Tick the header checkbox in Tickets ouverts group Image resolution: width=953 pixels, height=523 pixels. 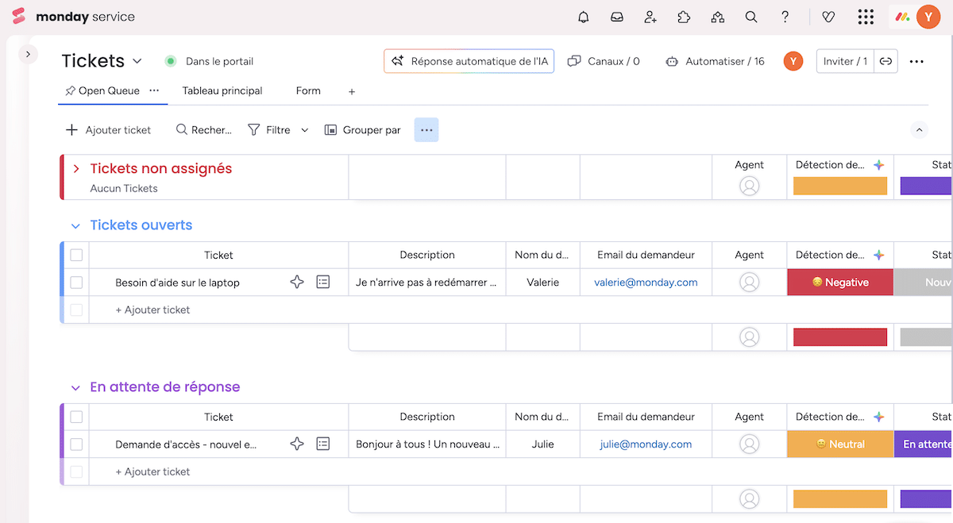pos(76,255)
